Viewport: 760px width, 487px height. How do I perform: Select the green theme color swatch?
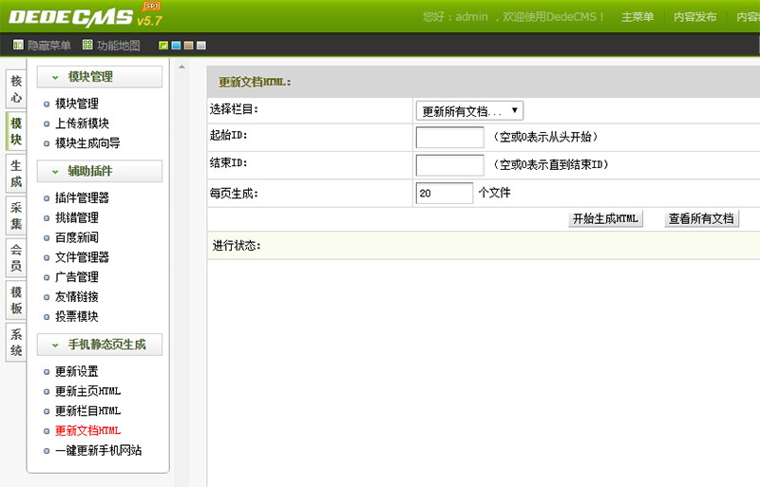163,46
